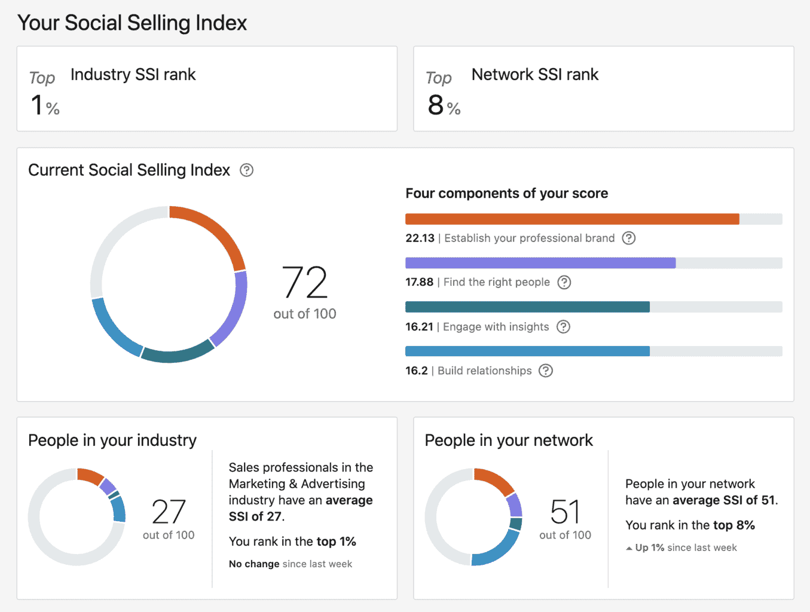This screenshot has width=810, height=612.
Task: Expand the Network SSI rank card
Action: 603,88
